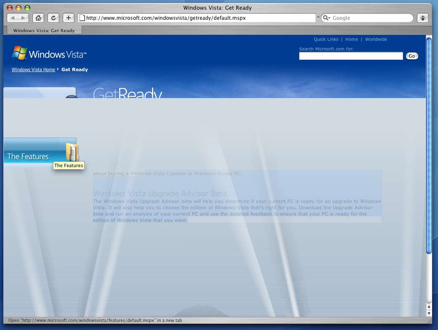Open the Quick Links menu link
This screenshot has height=330, width=438.
coord(326,40)
